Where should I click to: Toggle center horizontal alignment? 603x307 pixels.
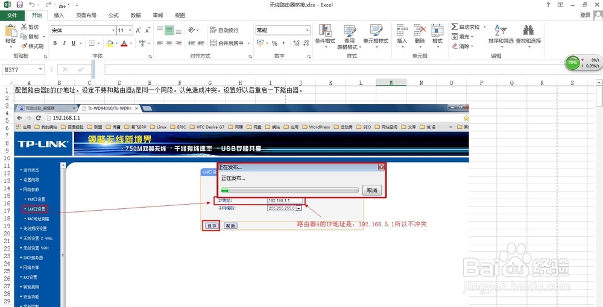pyautogui.click(x=169, y=43)
